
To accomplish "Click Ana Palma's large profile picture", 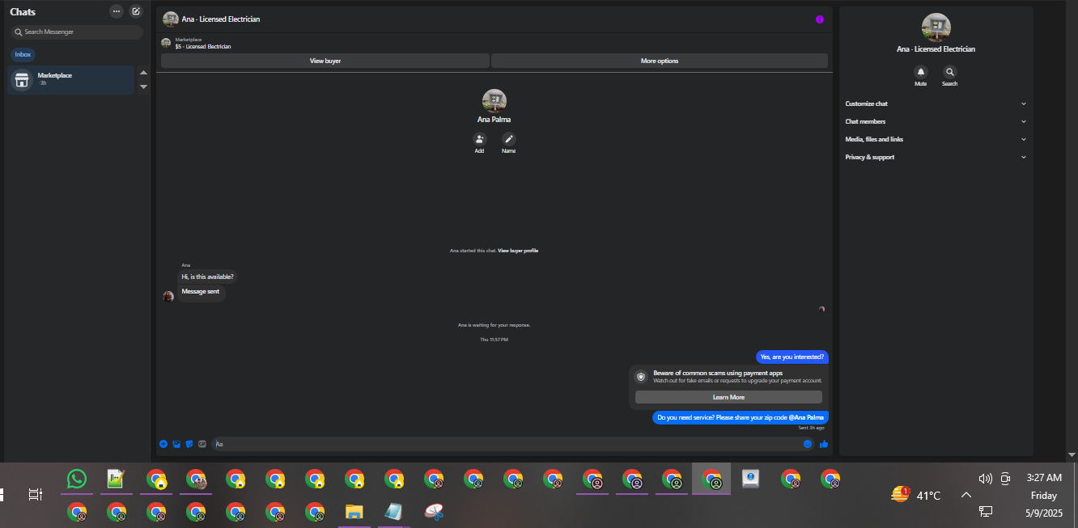I will point(494,101).
